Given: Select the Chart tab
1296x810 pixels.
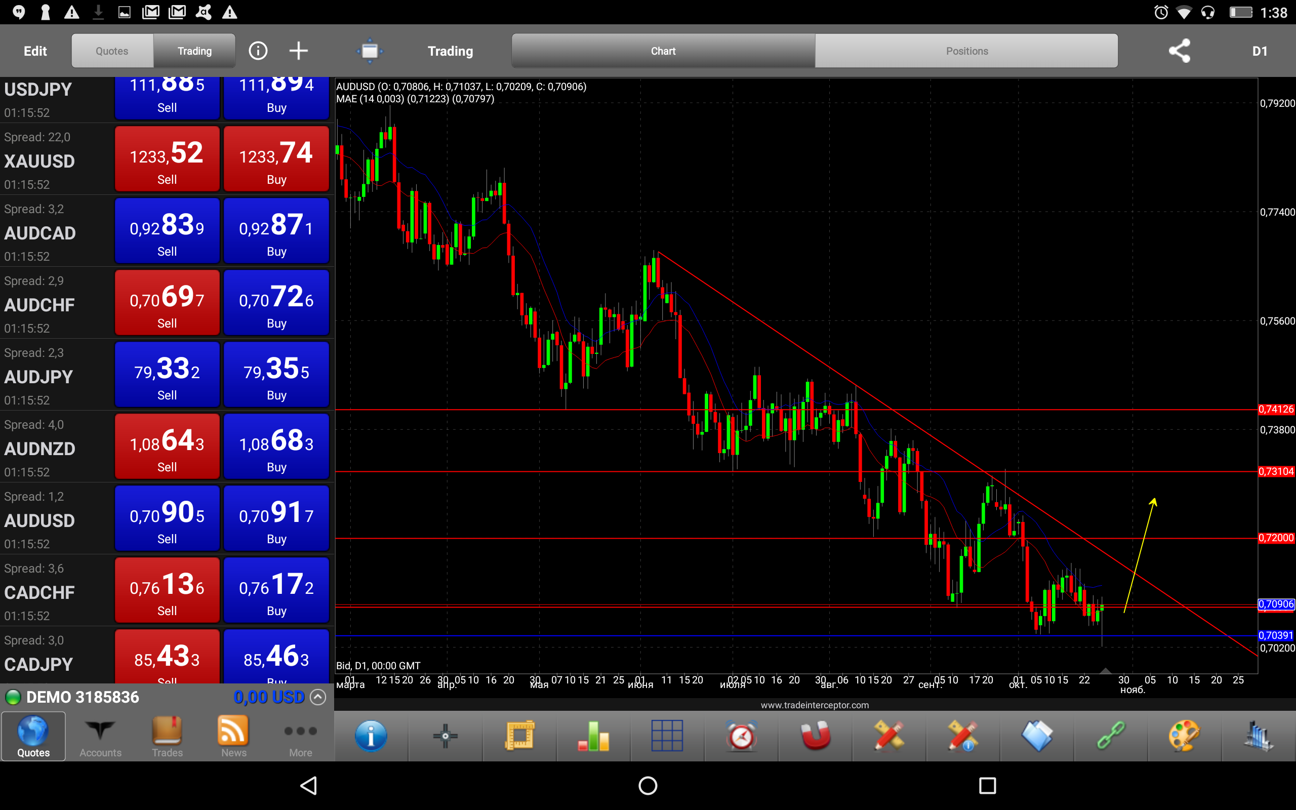Looking at the screenshot, I should click(x=663, y=51).
